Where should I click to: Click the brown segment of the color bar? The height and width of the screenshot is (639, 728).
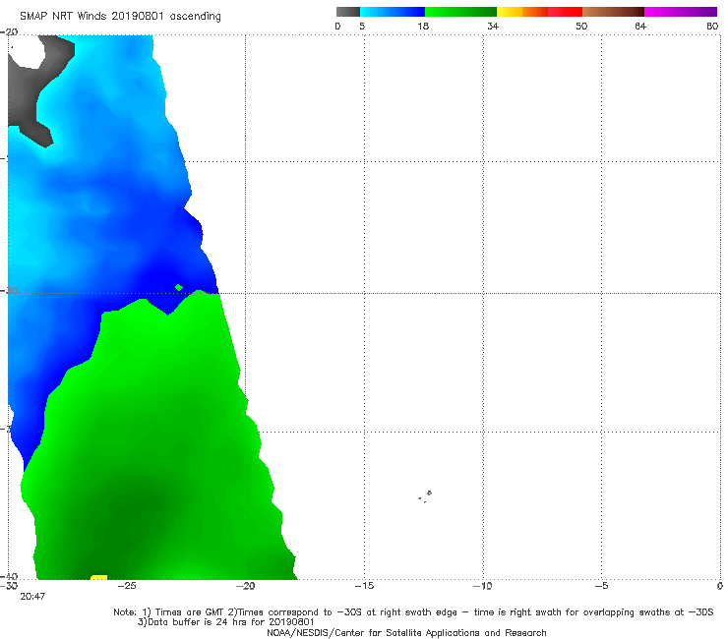click(613, 12)
